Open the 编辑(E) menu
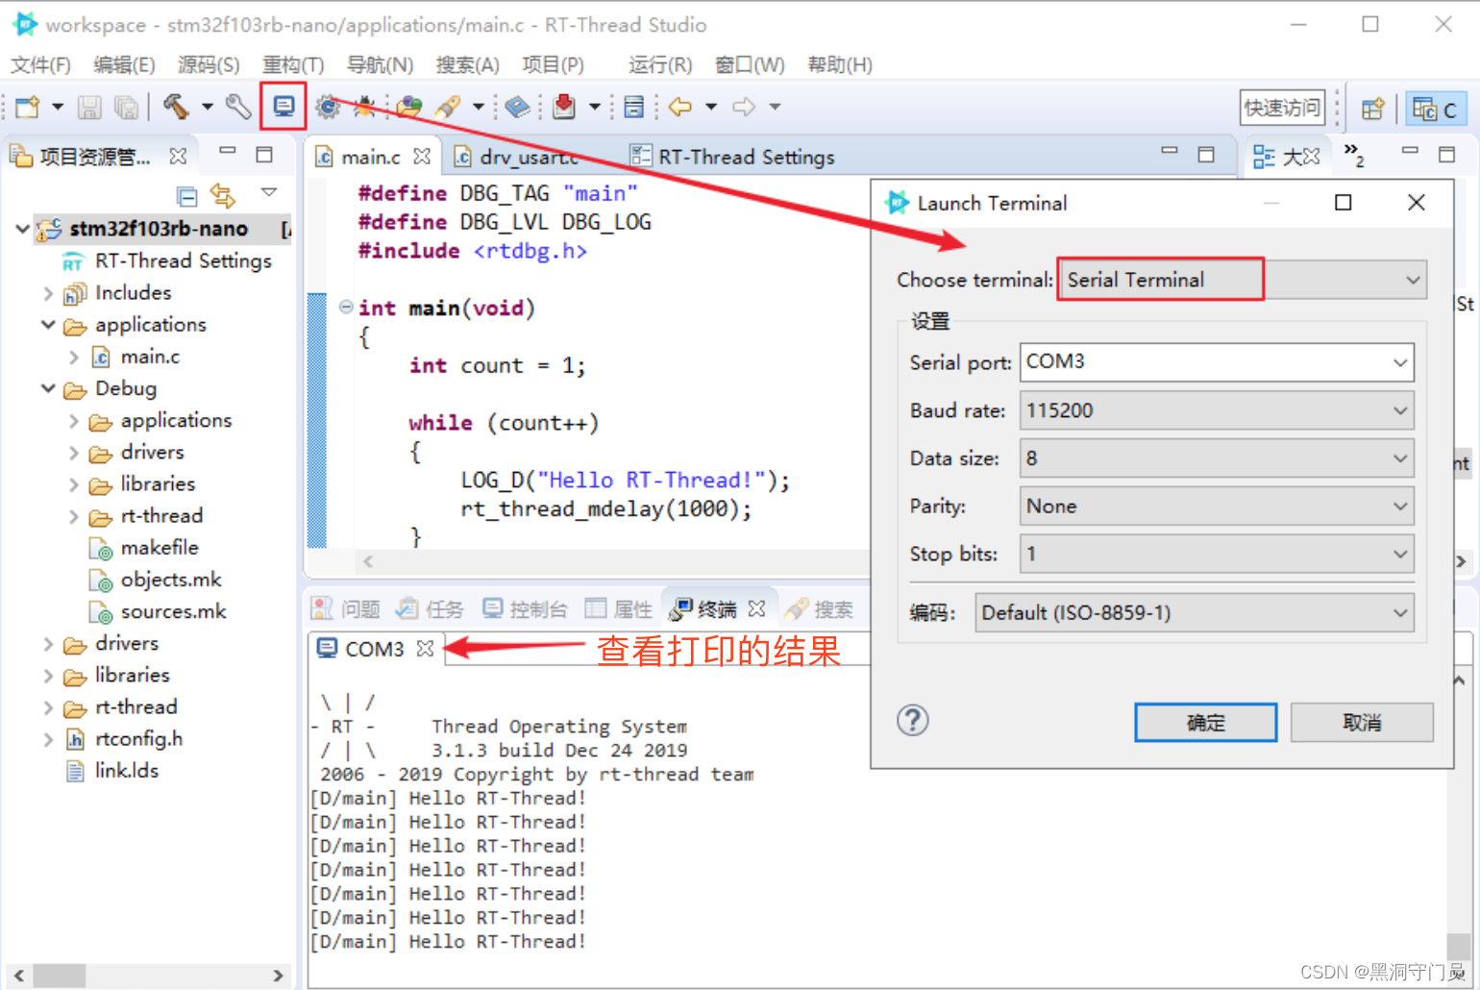1480x990 pixels. [124, 64]
